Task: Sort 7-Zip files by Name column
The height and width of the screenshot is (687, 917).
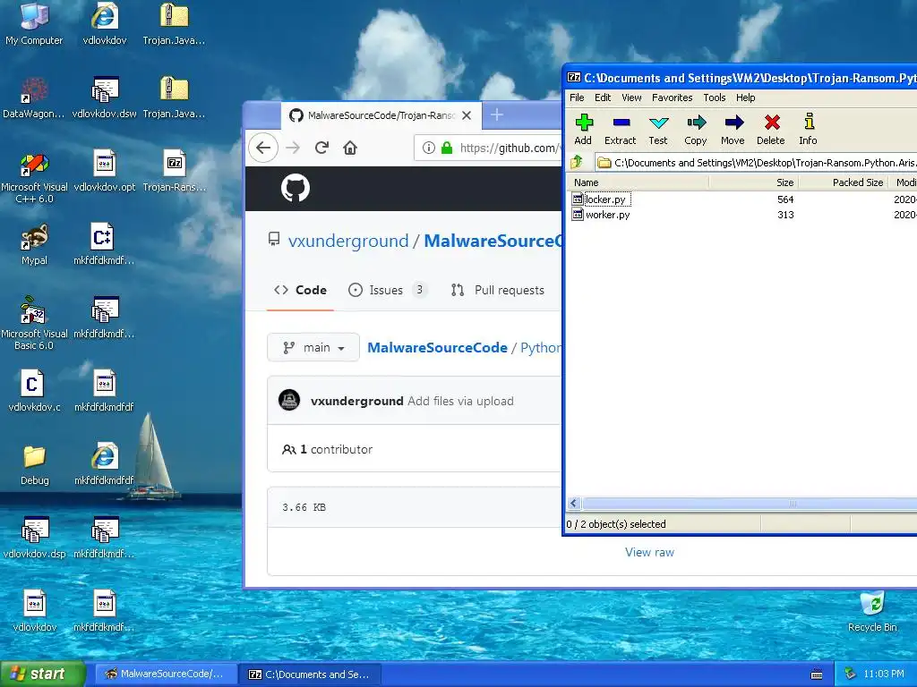Action: [x=638, y=182]
